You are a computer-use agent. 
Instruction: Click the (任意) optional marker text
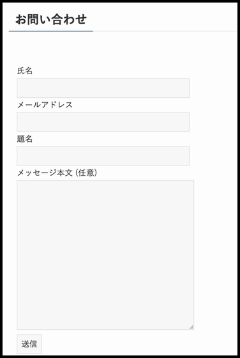[87, 173]
